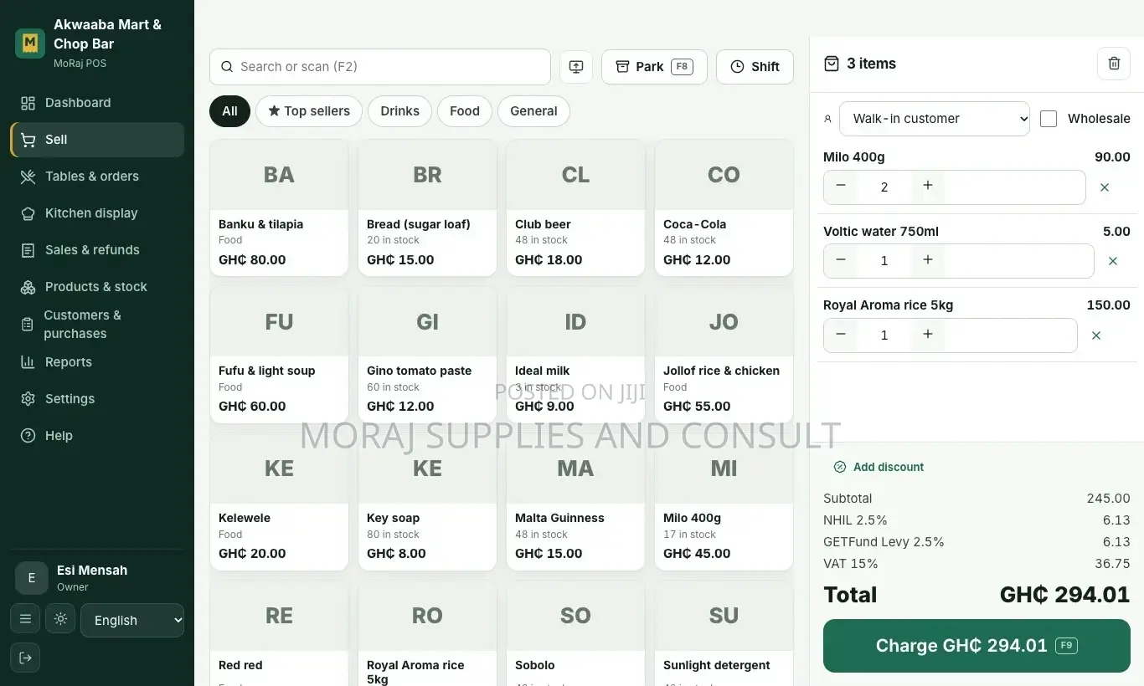
Task: Filter products by Drinks
Action: point(399,111)
